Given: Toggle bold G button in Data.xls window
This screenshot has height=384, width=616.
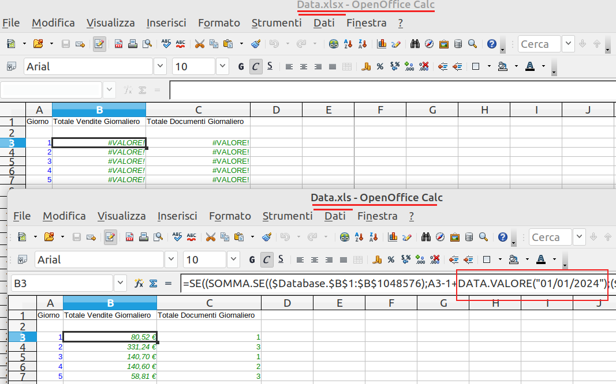Looking at the screenshot, I should [252, 259].
